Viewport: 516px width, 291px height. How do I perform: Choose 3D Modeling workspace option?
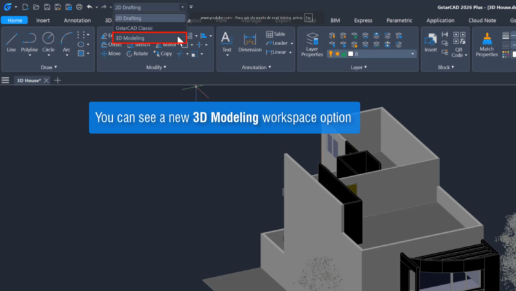click(130, 38)
